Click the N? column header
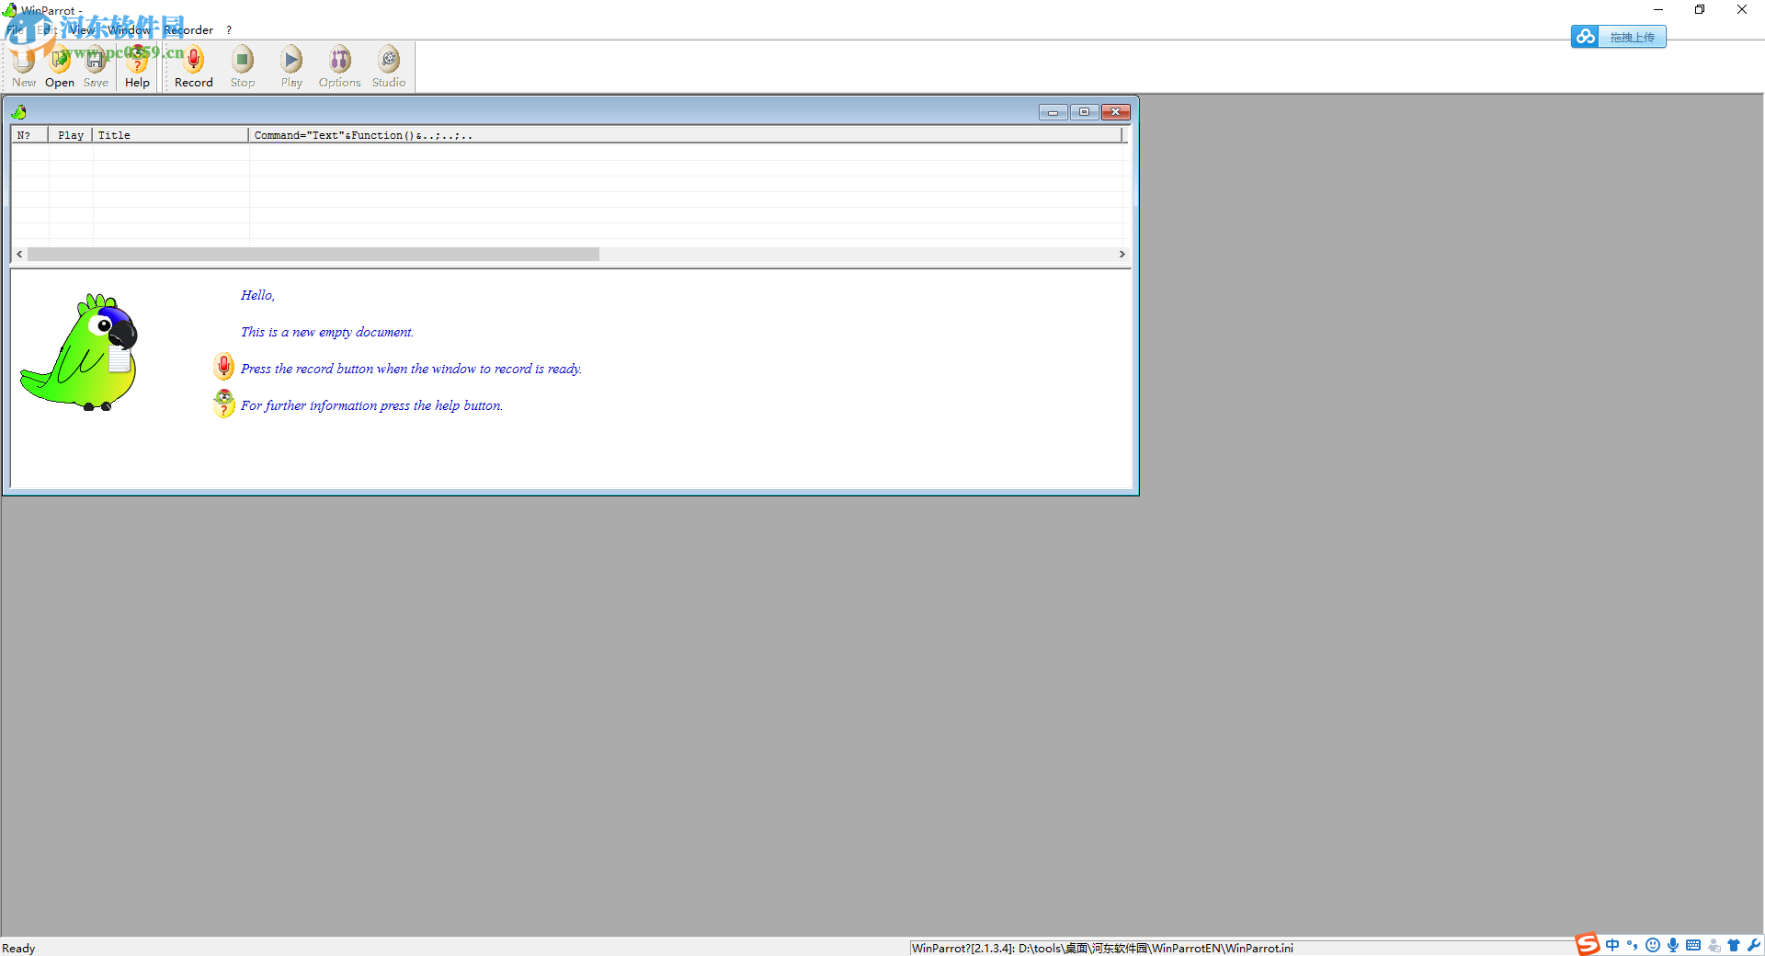Viewport: 1765px width, 956px height. (29, 135)
